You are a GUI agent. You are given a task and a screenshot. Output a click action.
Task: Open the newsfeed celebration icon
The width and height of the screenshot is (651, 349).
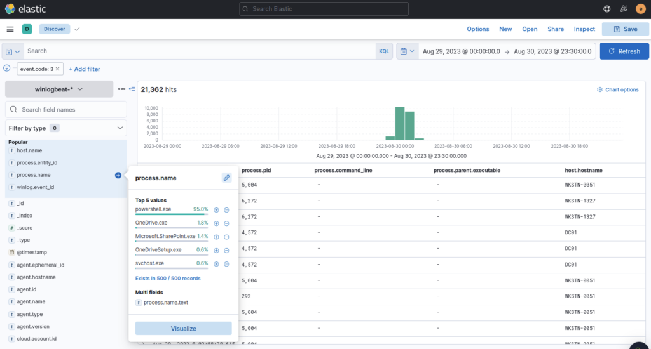(x=624, y=9)
